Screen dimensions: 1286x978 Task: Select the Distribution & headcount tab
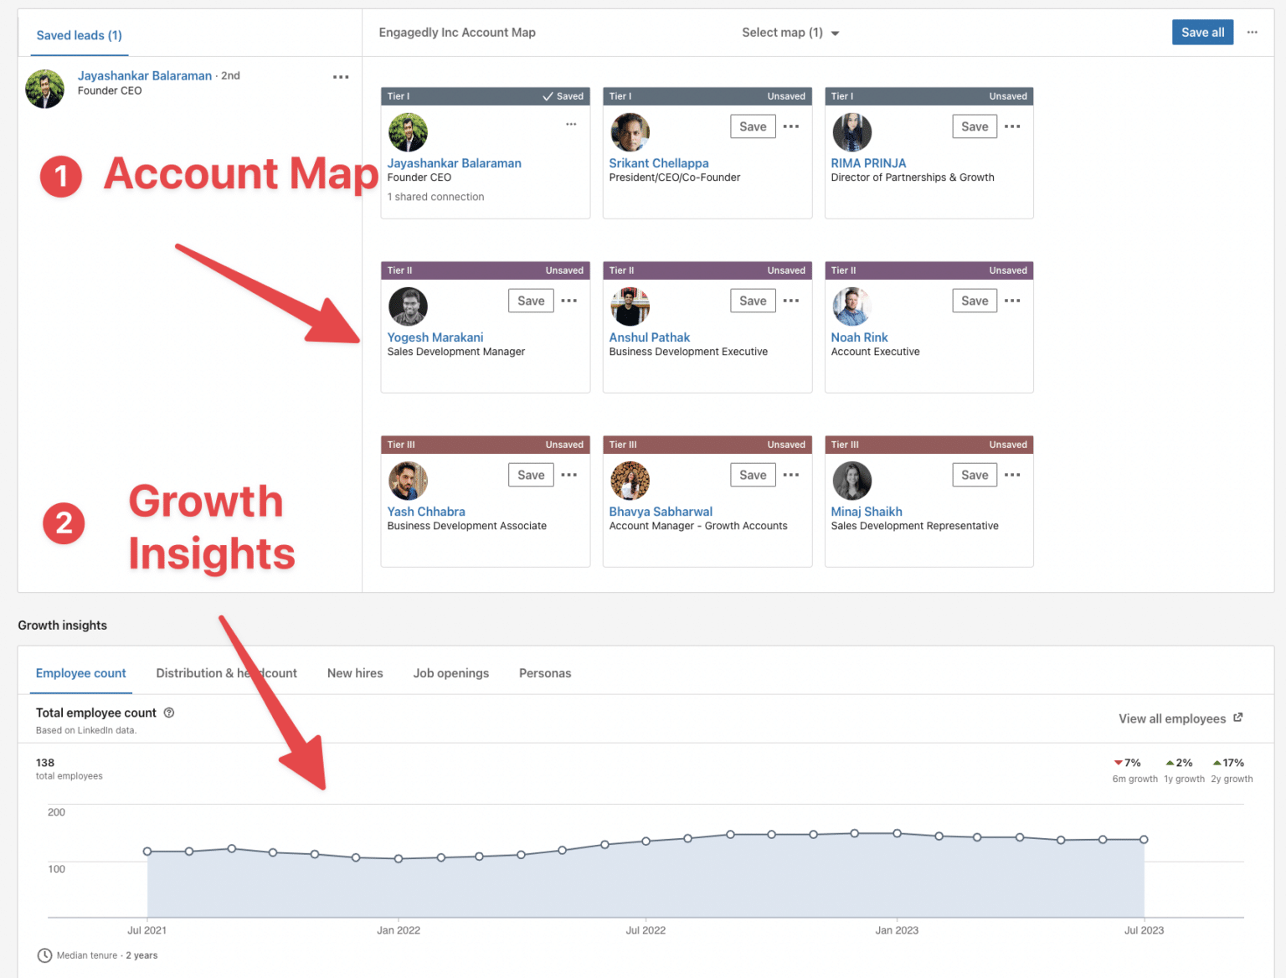click(226, 673)
